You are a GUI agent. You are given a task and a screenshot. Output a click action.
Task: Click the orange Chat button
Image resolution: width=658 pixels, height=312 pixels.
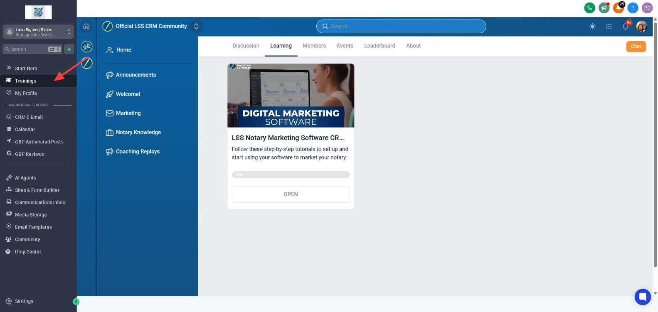pyautogui.click(x=636, y=47)
